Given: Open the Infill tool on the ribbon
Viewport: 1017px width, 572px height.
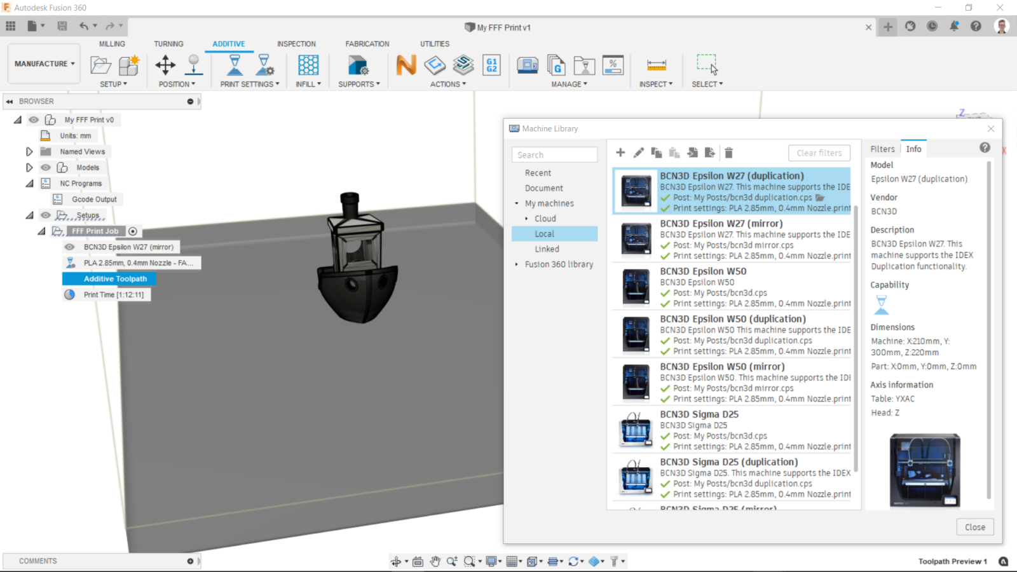Looking at the screenshot, I should pos(308,65).
